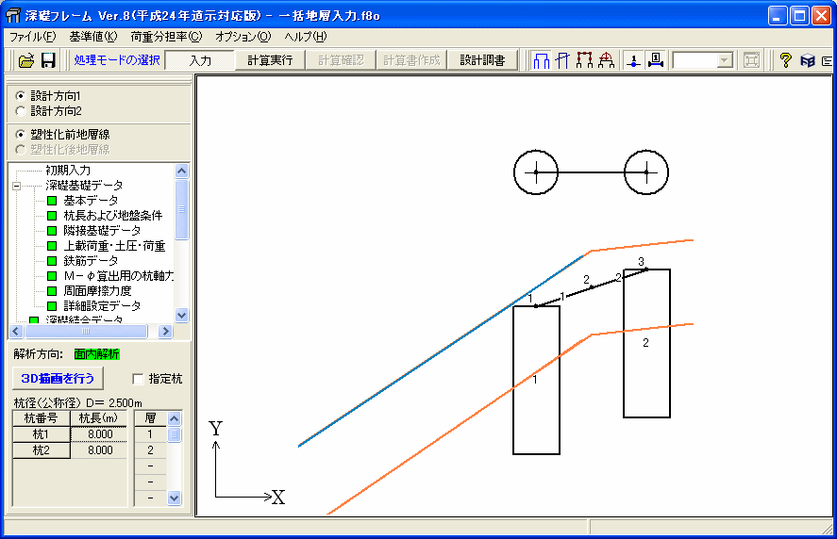Click the 杭長(m) column header

pyautogui.click(x=99, y=418)
